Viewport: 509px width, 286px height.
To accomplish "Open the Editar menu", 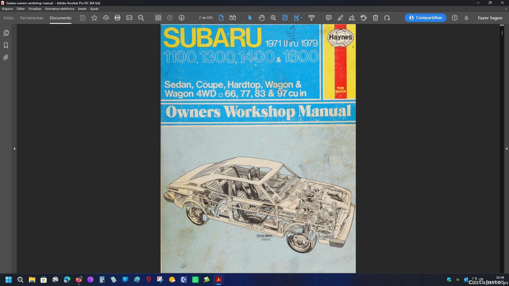I will coord(21,9).
